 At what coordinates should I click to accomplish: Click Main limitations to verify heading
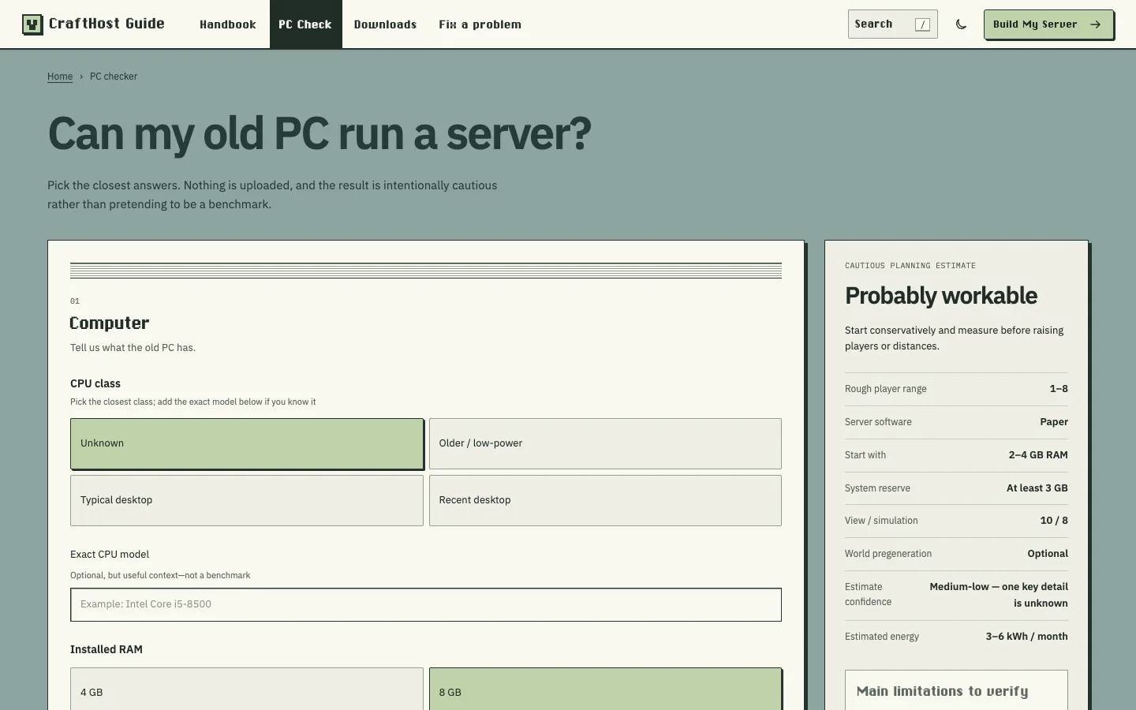point(942,691)
